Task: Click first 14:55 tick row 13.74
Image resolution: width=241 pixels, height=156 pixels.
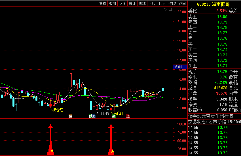Action: pos(214,127)
